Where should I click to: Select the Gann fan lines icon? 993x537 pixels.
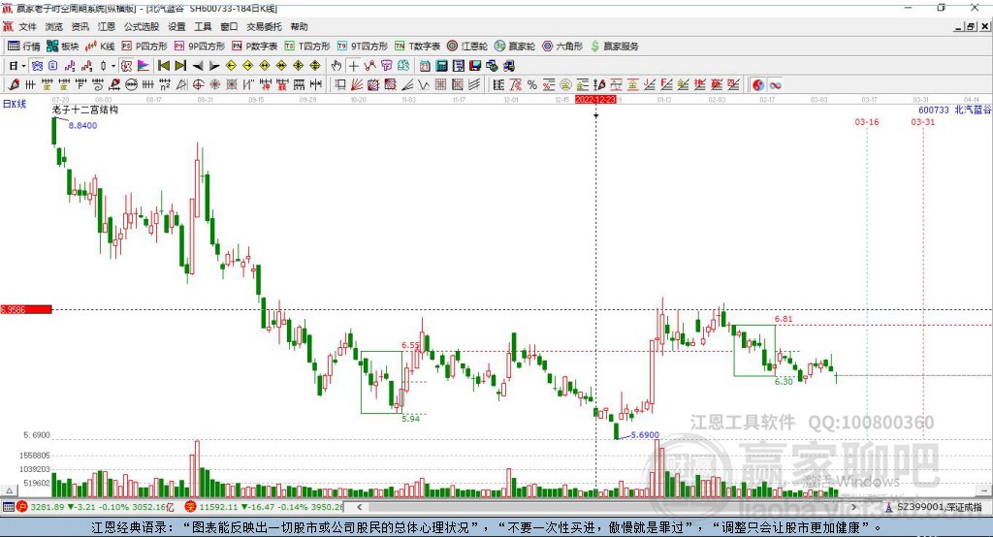point(356,85)
